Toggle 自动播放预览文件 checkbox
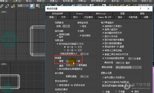 (x=103, y=33)
